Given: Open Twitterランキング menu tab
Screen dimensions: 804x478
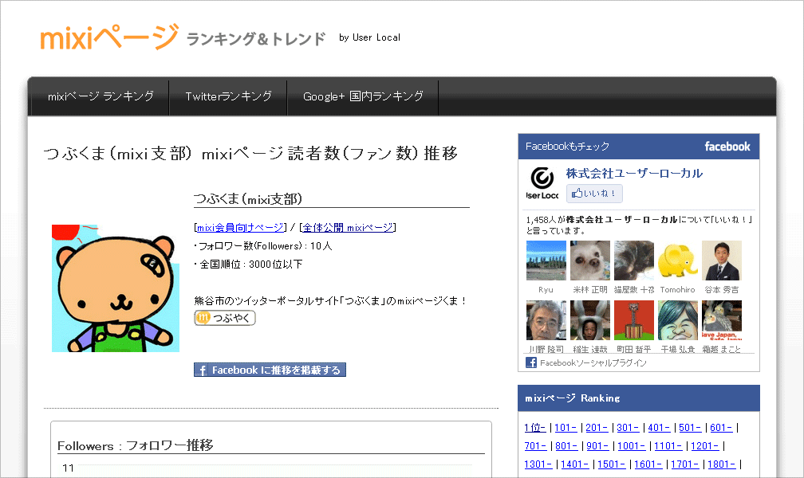Looking at the screenshot, I should [228, 96].
